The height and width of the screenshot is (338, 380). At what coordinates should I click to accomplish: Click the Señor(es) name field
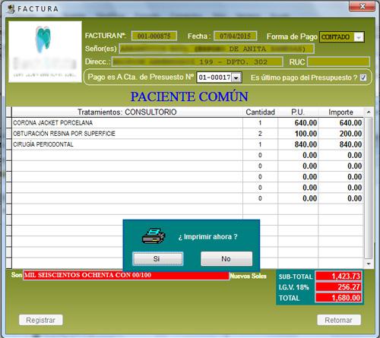[217, 49]
